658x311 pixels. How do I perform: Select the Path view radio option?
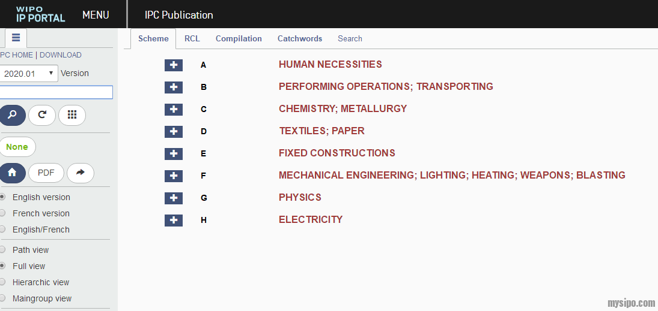tap(3, 250)
